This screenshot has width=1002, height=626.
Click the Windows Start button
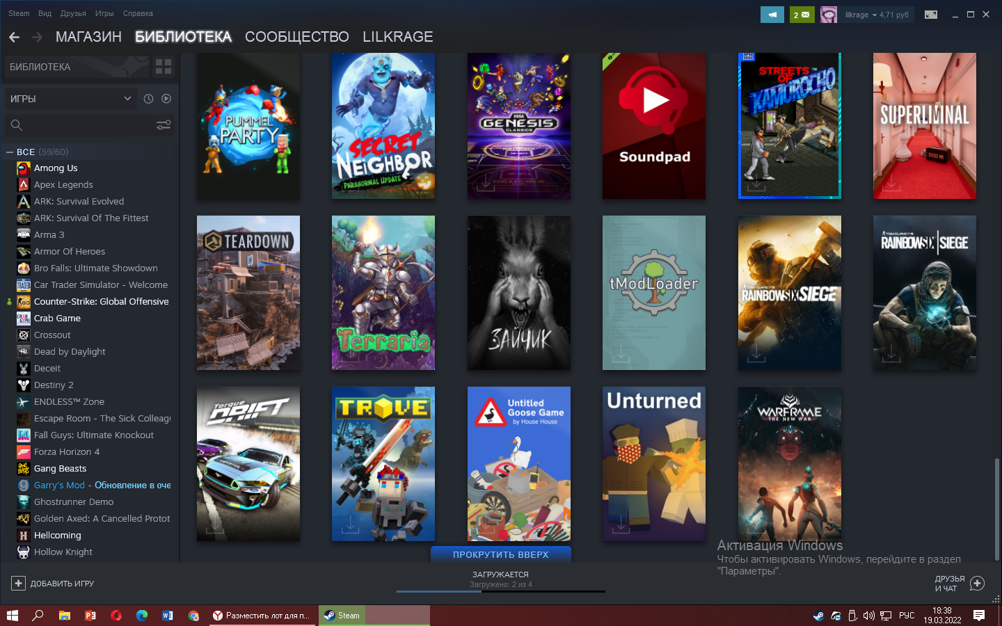point(13,616)
